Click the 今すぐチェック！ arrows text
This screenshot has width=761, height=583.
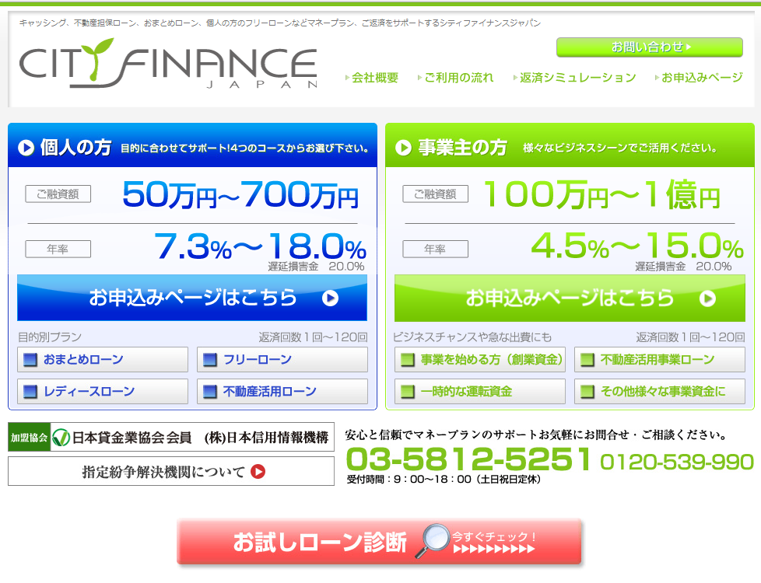494,543
